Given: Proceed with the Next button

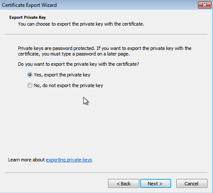Looking at the screenshot, I should (155, 184).
